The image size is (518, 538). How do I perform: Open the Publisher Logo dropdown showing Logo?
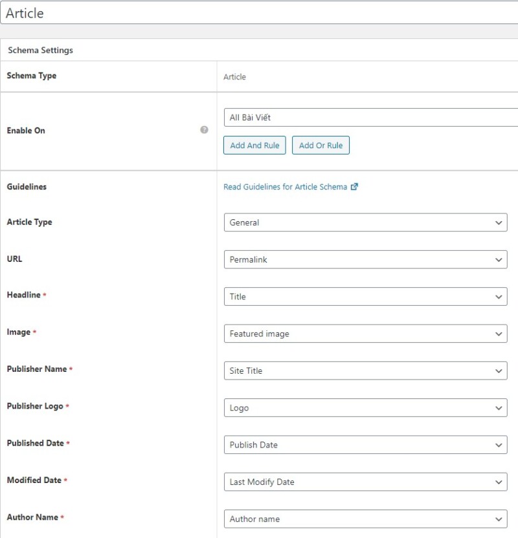pos(365,408)
